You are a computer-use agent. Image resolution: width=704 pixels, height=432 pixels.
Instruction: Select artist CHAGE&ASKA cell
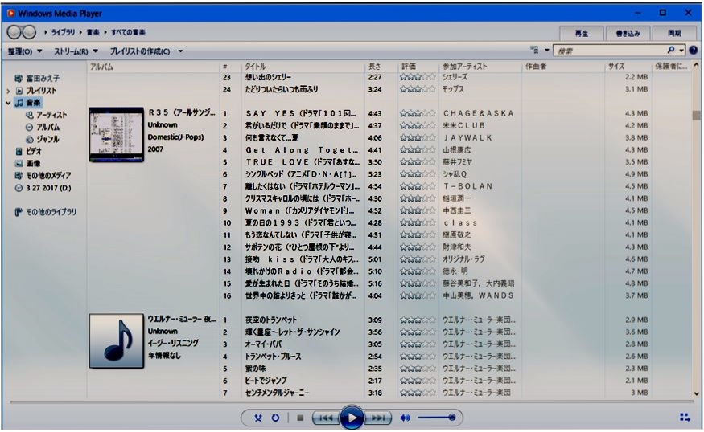[x=479, y=114]
